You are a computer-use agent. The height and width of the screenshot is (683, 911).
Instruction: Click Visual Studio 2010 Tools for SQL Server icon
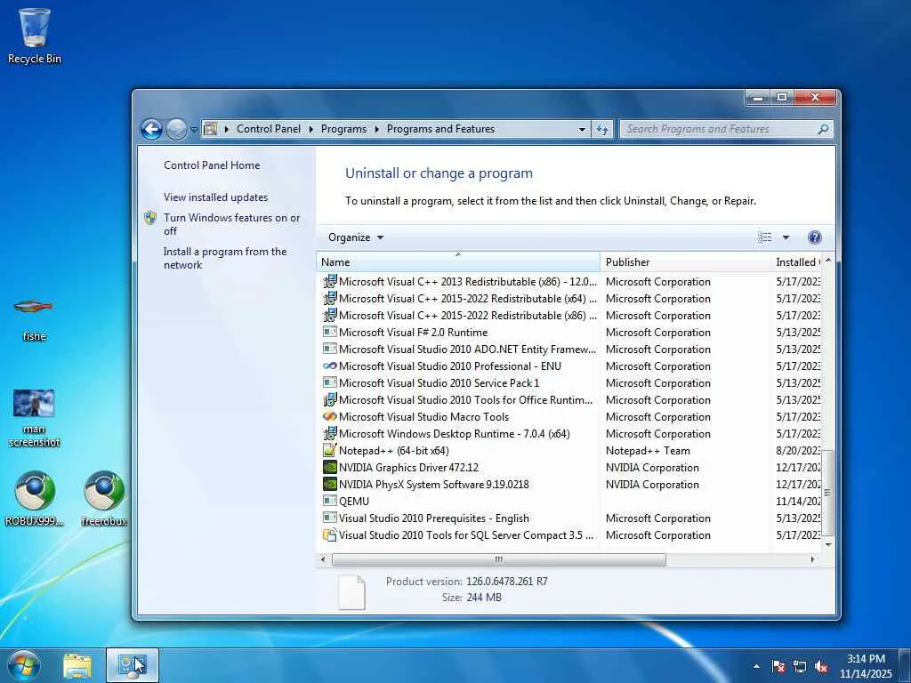(x=329, y=534)
